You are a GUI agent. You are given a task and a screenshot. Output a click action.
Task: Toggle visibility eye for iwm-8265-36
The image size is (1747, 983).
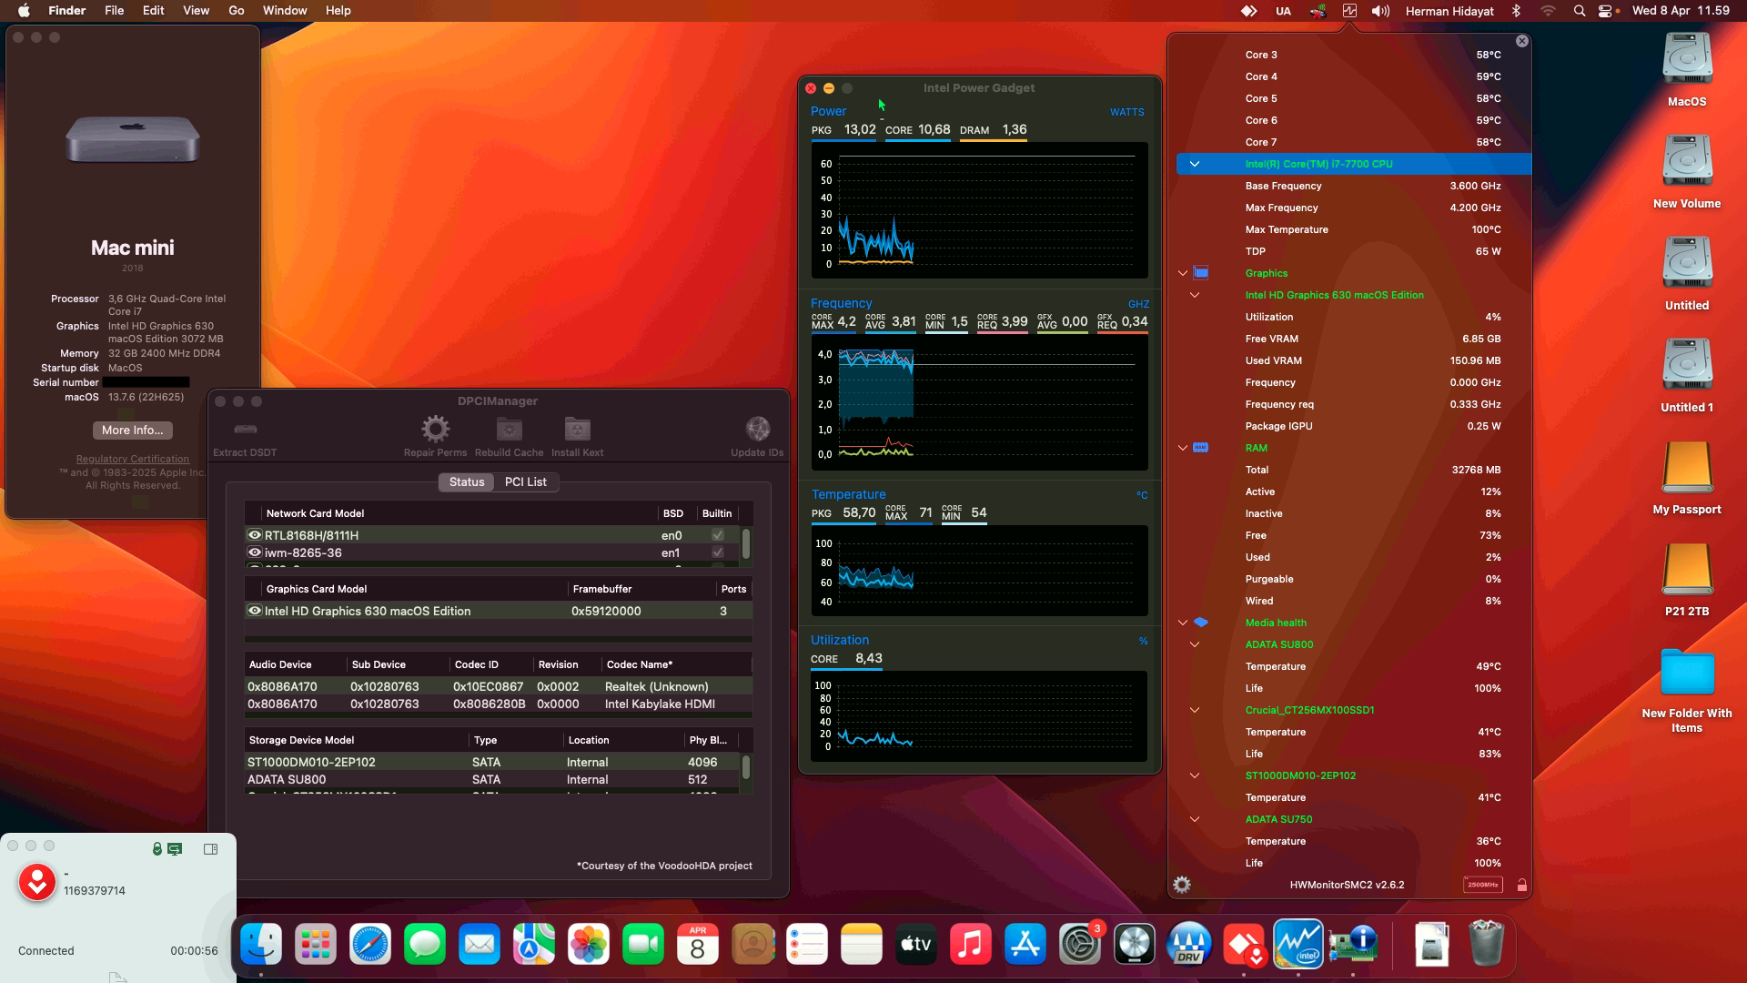pos(255,552)
